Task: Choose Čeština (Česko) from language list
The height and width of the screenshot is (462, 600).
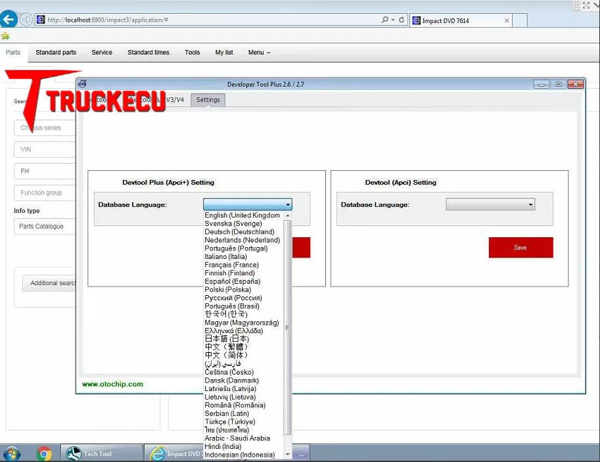Action: 244,372
